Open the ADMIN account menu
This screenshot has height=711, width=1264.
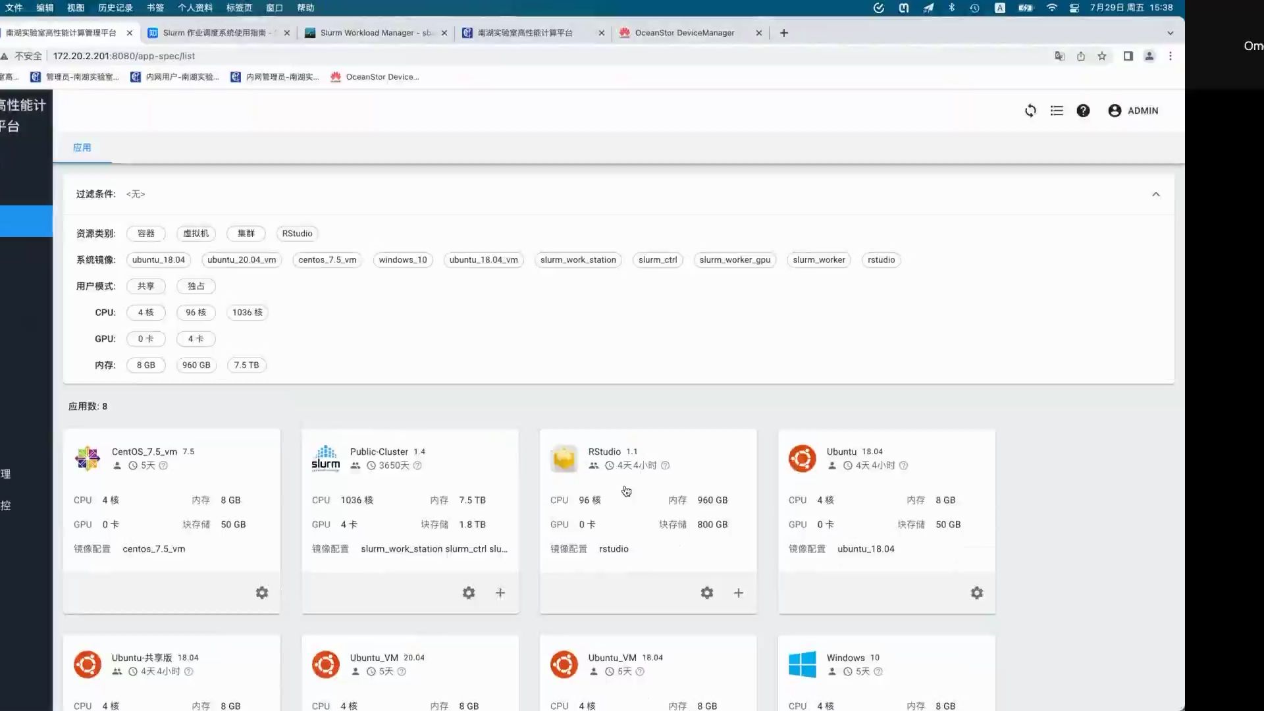1133,111
